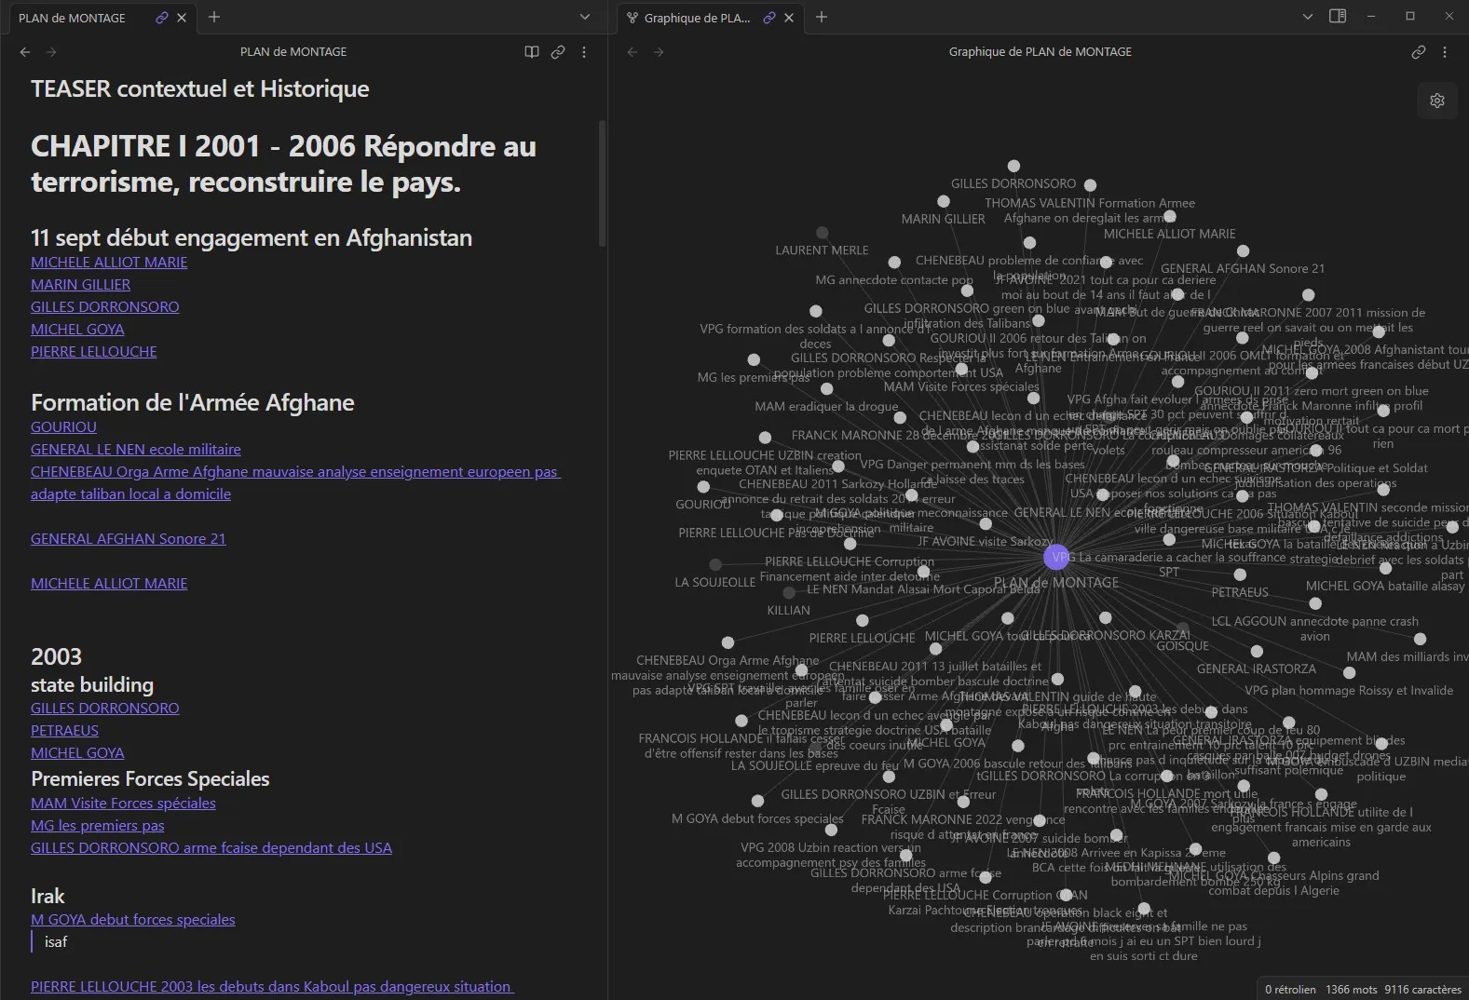Image resolution: width=1469 pixels, height=1000 pixels.
Task: Expand tab list dropdown in right pane
Action: pos(1307,17)
